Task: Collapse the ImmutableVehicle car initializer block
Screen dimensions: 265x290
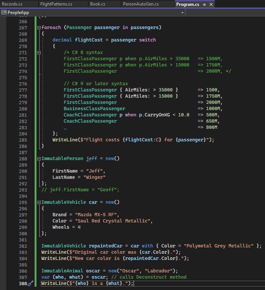Action: (x=39, y=202)
